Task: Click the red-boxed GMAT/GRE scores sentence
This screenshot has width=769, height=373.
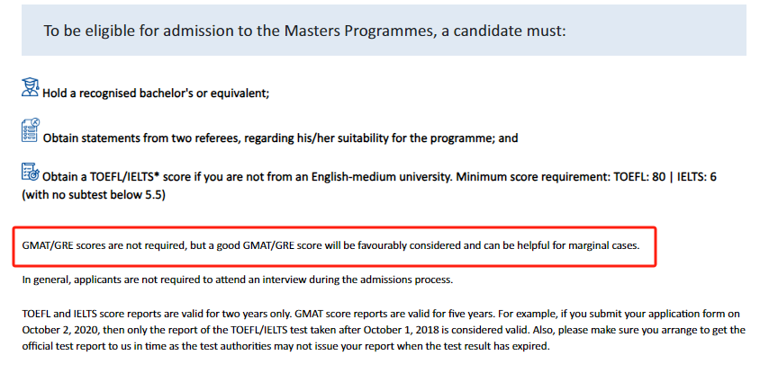Action: 331,245
